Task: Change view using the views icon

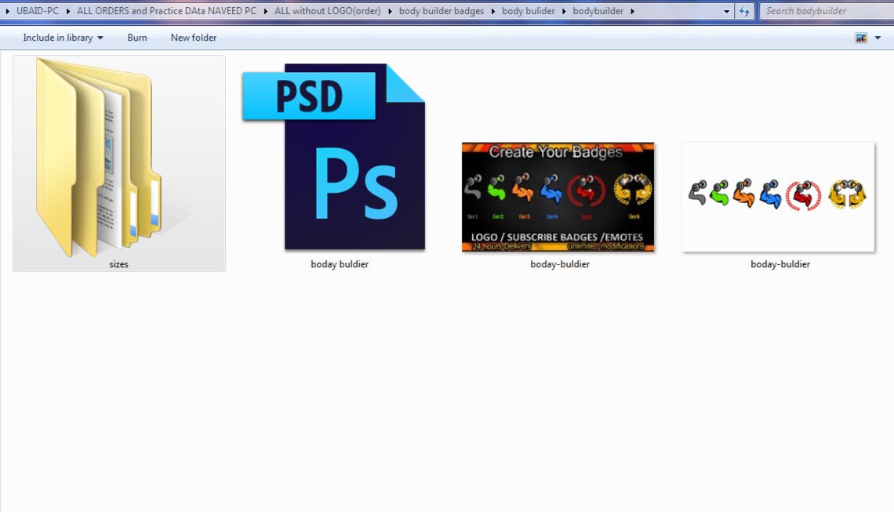Action: (860, 37)
